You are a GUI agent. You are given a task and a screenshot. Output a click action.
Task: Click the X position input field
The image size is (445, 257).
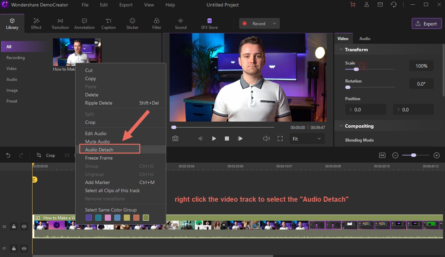[x=366, y=110]
